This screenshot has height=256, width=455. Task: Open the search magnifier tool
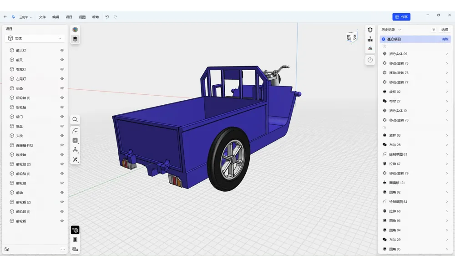(75, 119)
